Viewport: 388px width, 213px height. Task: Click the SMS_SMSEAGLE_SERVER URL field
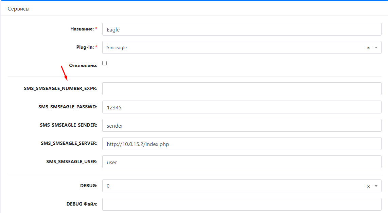tap(242, 144)
